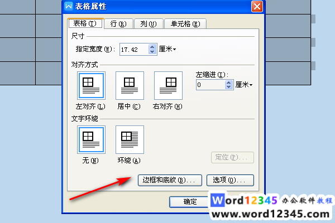Open the 列(U) tab

[x=149, y=23]
